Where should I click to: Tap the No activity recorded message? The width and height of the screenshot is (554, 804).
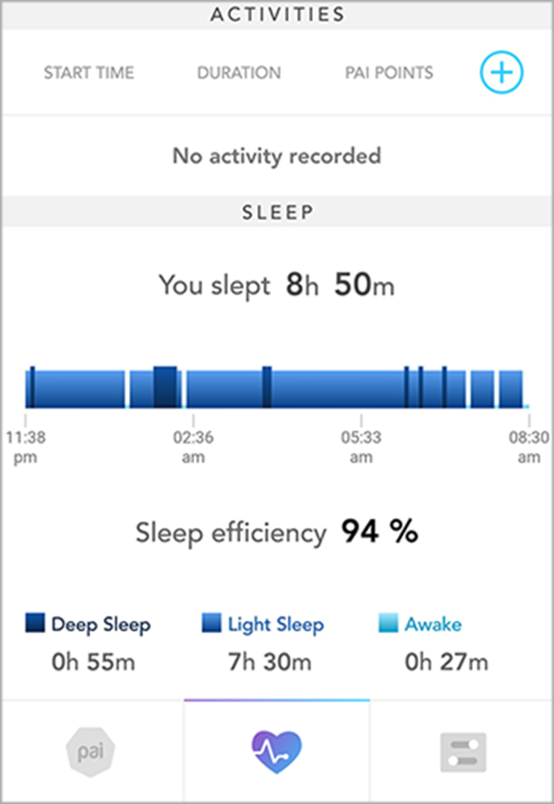point(277,156)
